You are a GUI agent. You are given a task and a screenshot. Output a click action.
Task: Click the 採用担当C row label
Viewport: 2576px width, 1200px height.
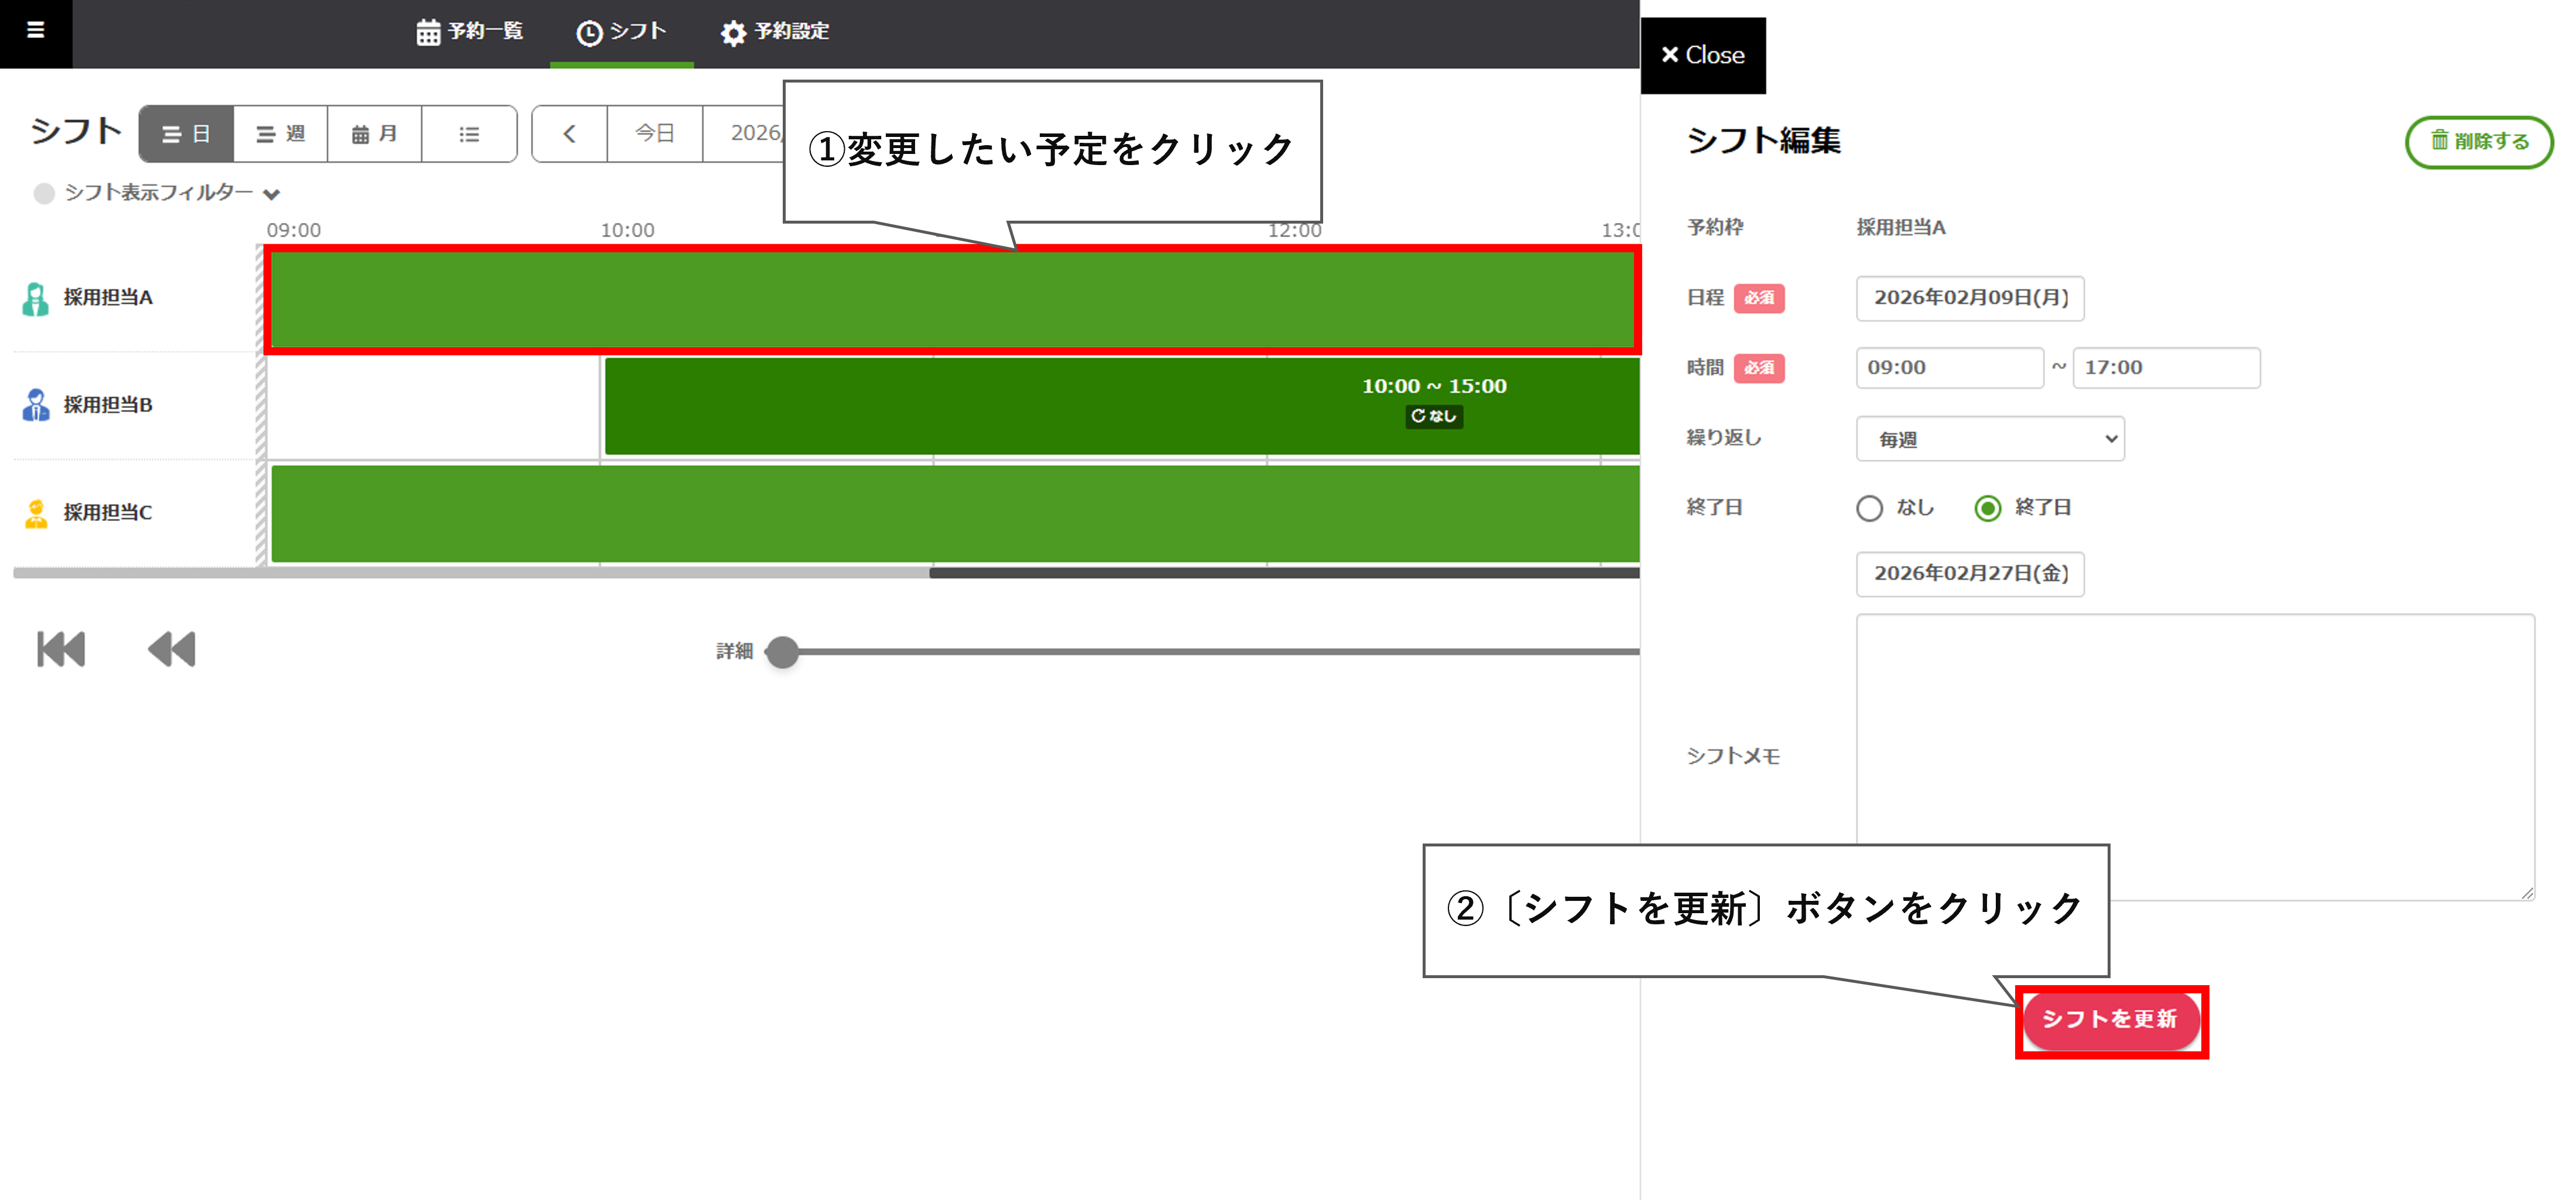108,513
